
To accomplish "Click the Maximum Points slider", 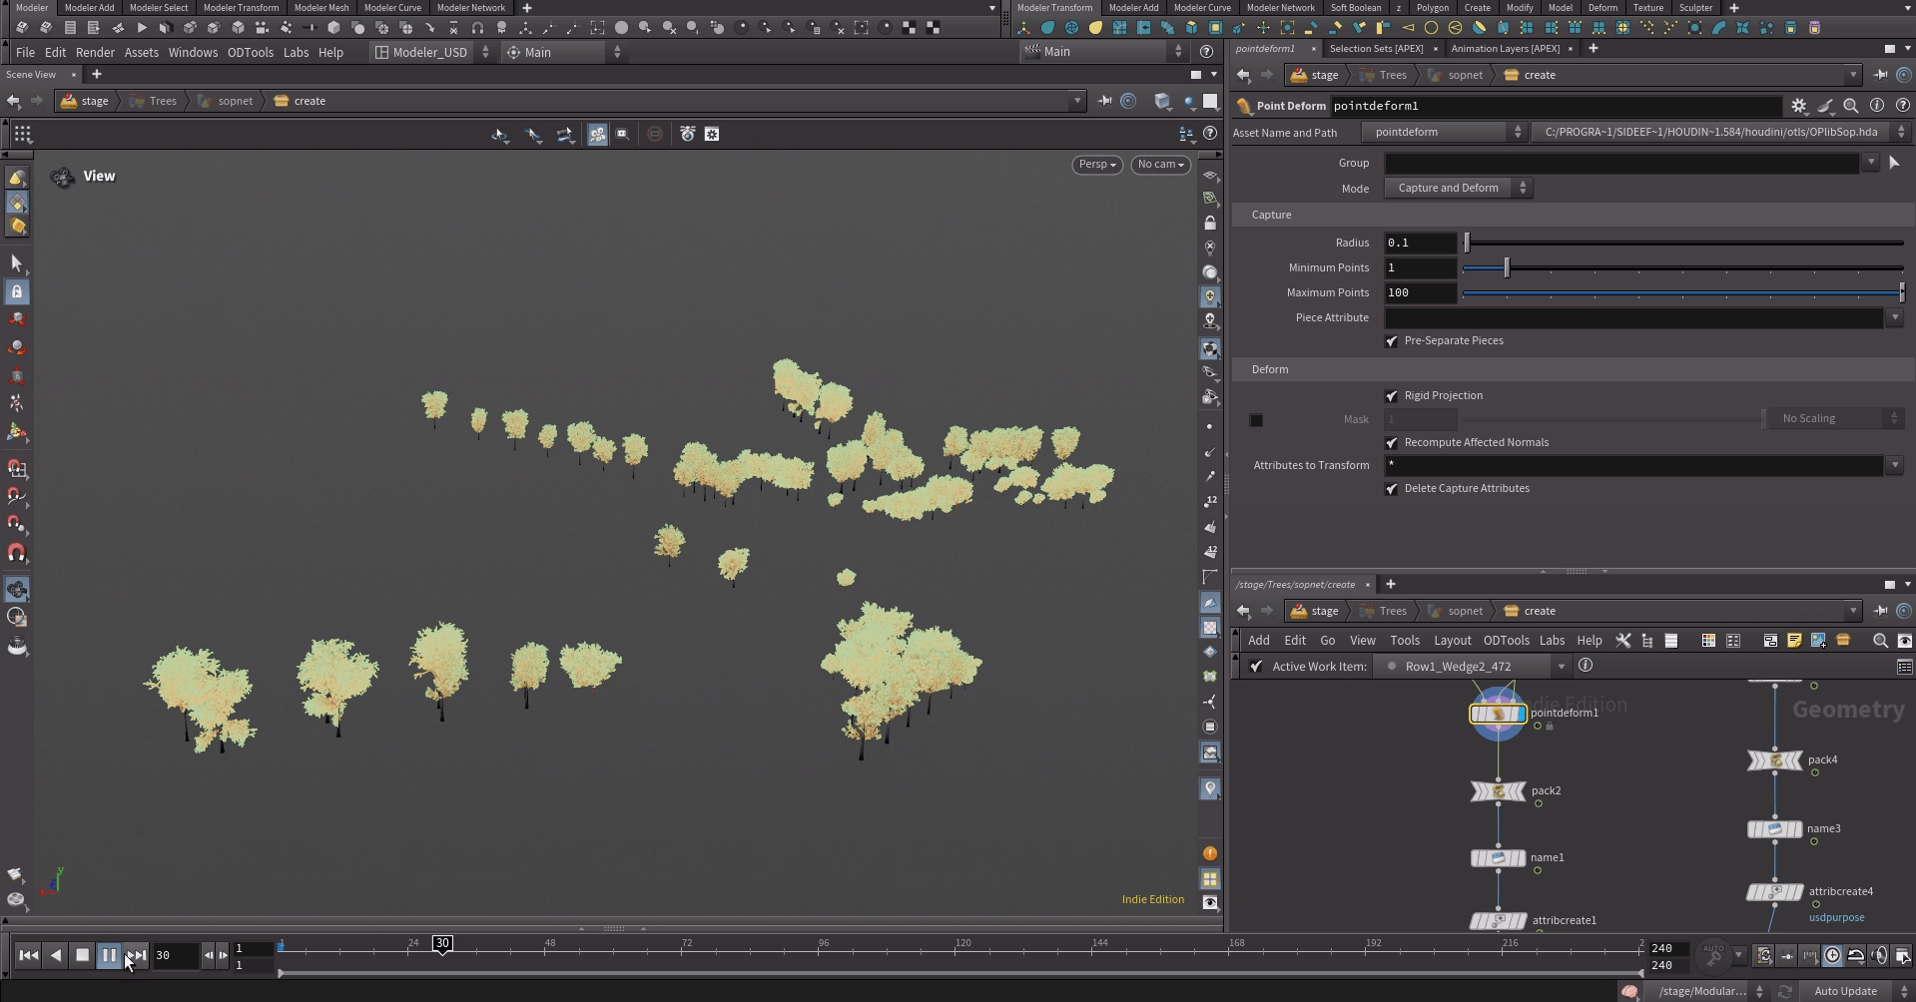I will (1682, 292).
